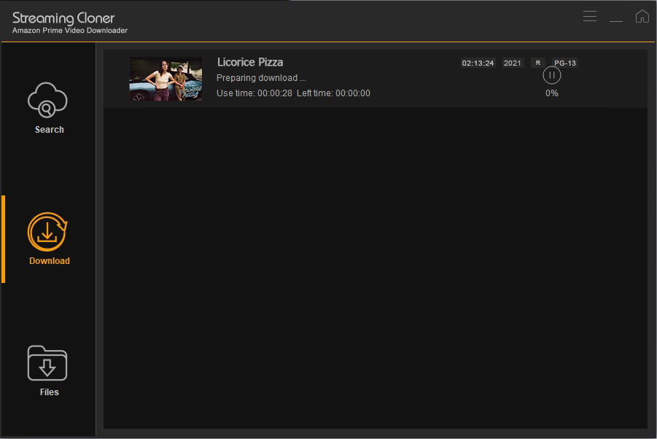The width and height of the screenshot is (657, 439).
Task: Pause the Licorice Pizza download
Action: point(552,75)
